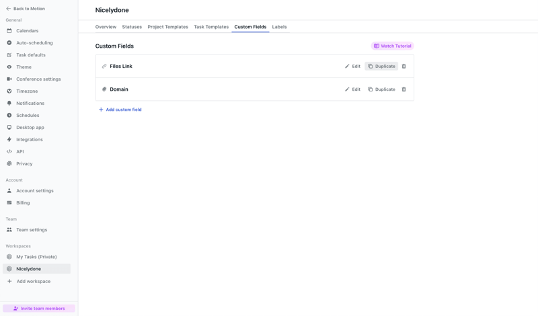Go to Task defaults settings
The height and width of the screenshot is (316, 538).
click(x=31, y=55)
